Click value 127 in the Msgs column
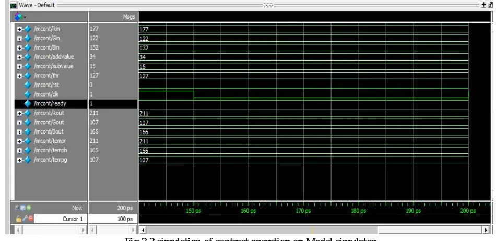This screenshot has width=496, height=241. (94, 76)
